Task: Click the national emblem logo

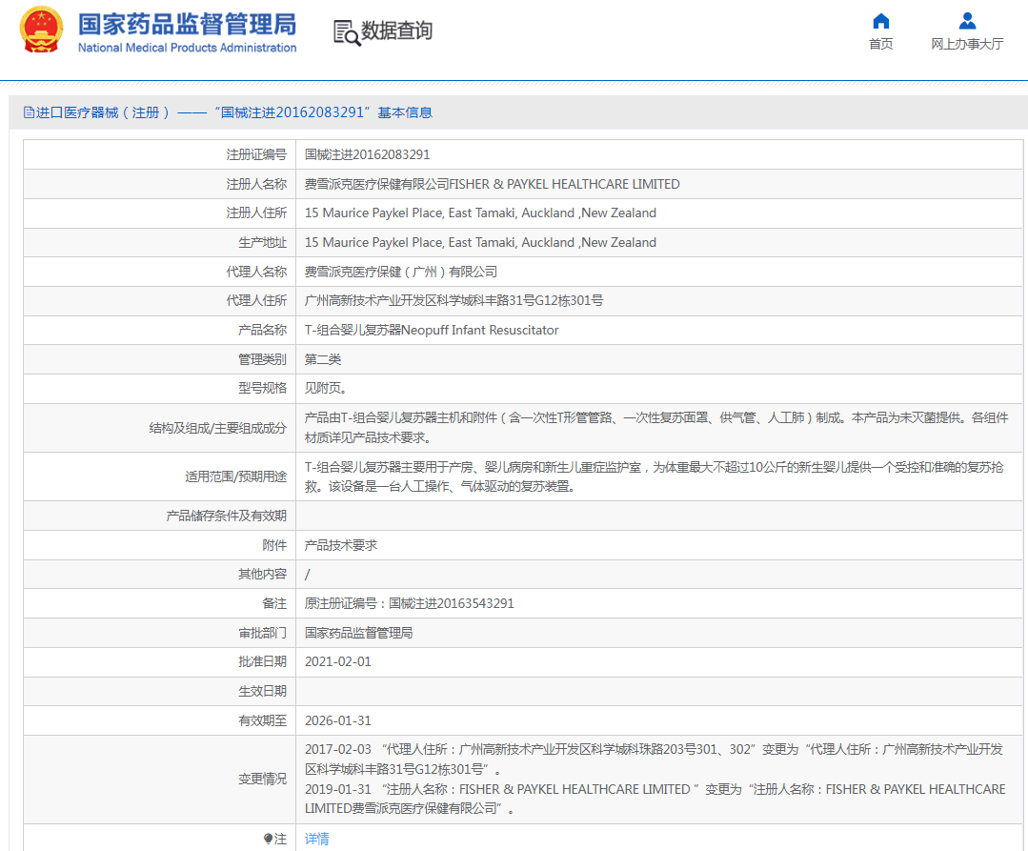Action: point(41,30)
